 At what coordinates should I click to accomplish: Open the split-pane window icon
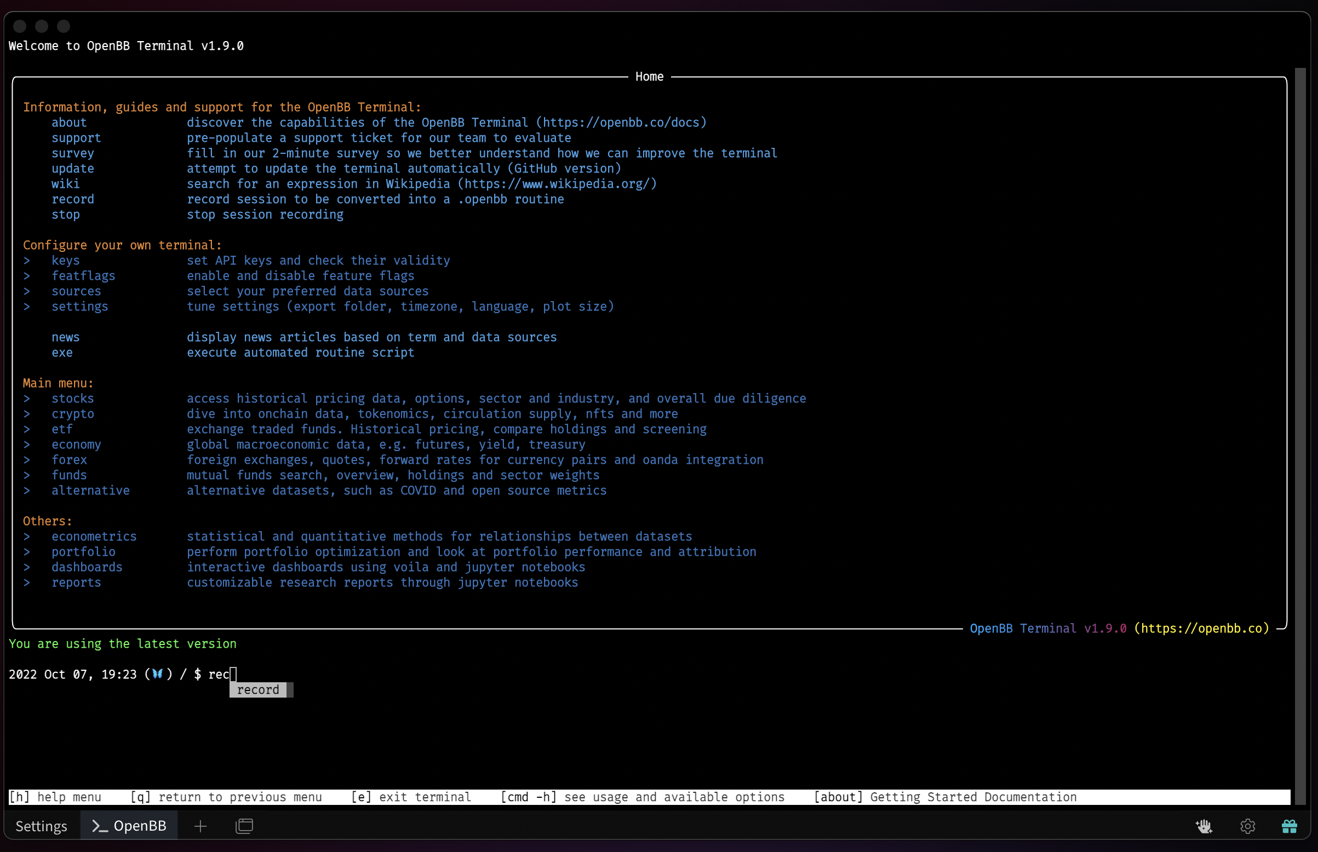click(x=244, y=826)
